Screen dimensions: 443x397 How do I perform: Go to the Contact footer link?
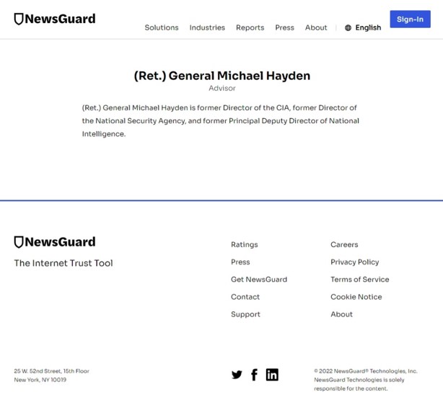[245, 297]
